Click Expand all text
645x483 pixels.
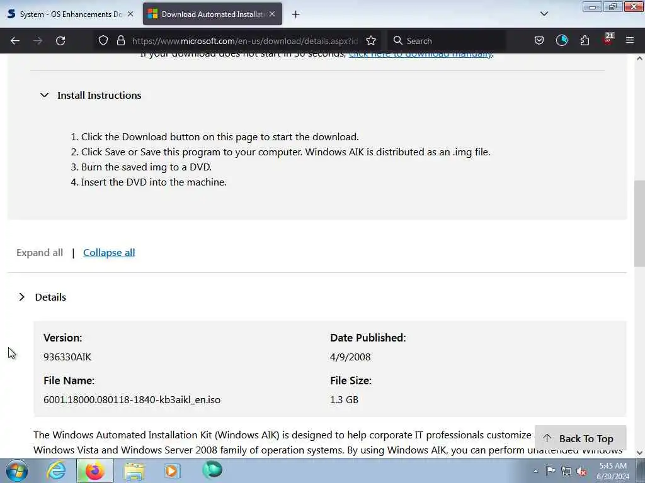click(x=40, y=253)
